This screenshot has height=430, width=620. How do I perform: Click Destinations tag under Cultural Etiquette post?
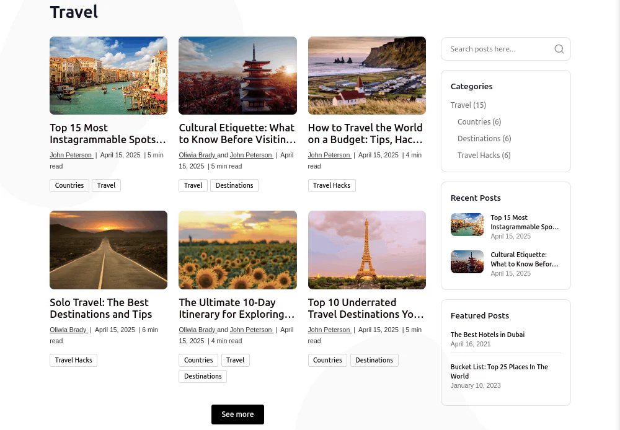click(x=234, y=185)
